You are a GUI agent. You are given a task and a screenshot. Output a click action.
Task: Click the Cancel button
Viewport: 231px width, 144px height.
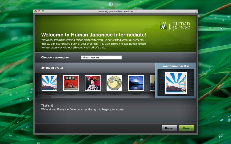click(169, 128)
